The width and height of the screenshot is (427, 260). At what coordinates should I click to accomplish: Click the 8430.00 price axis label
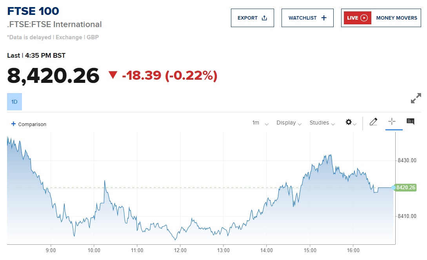point(406,161)
